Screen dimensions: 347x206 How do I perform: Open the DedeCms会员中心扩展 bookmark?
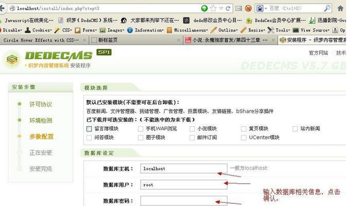point(276,21)
